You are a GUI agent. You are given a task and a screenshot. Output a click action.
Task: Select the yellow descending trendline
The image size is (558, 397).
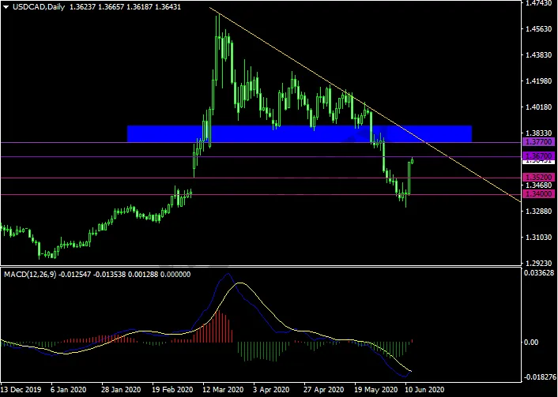(365, 104)
